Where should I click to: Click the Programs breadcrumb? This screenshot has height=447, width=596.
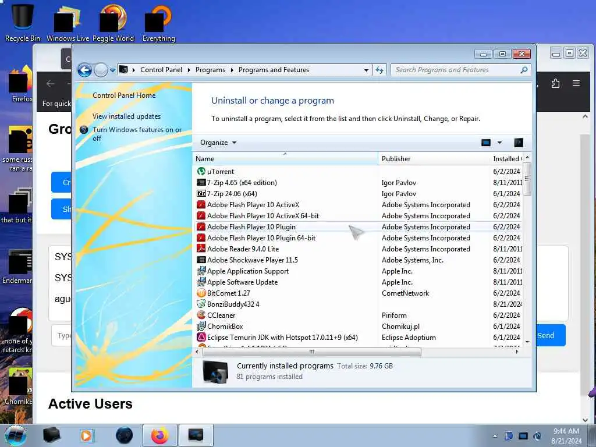click(x=210, y=70)
